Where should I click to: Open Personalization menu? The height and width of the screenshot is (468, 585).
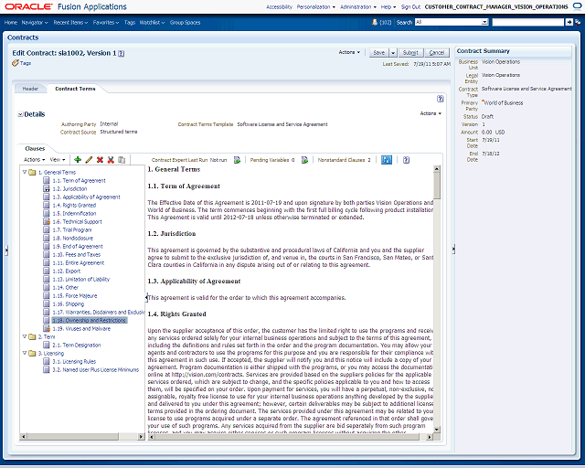tap(316, 6)
